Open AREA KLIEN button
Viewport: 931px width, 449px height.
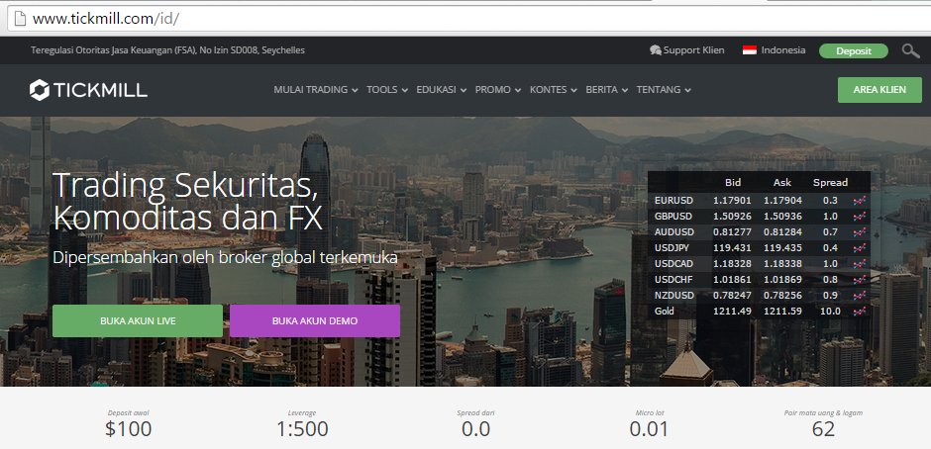879,90
